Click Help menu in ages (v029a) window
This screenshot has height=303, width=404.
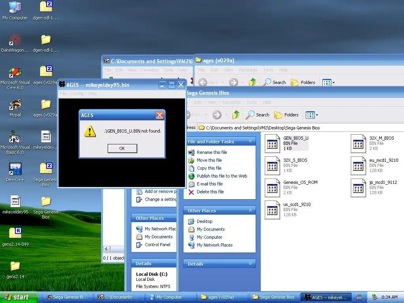(283, 70)
